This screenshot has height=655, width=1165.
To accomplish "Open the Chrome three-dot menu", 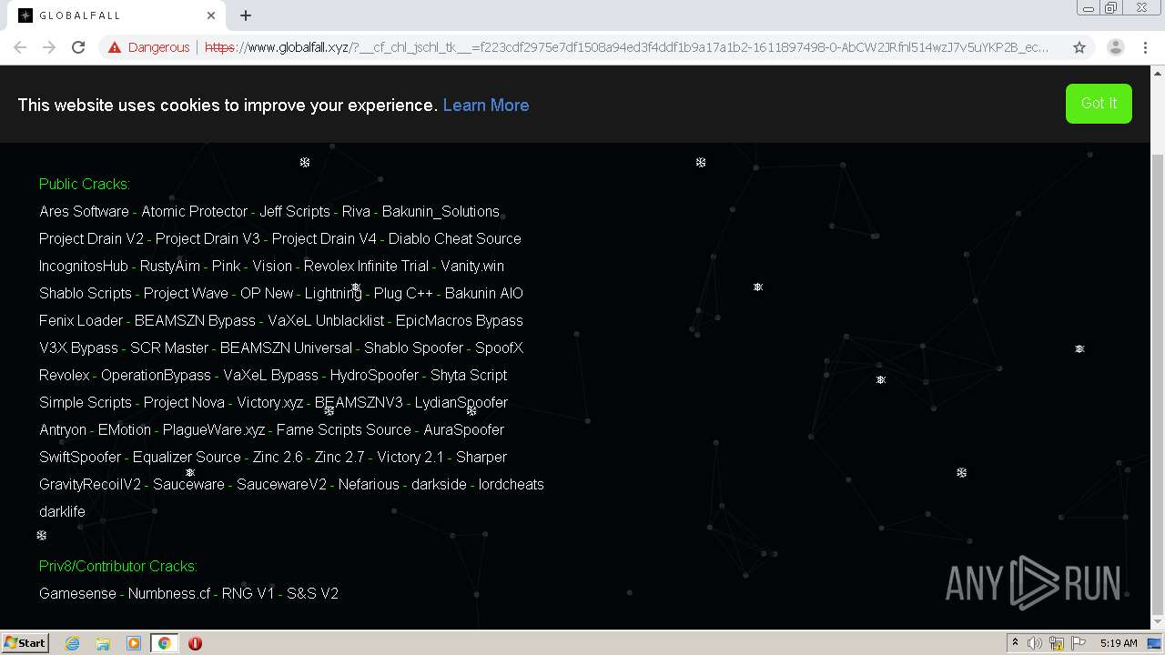I will [x=1145, y=47].
